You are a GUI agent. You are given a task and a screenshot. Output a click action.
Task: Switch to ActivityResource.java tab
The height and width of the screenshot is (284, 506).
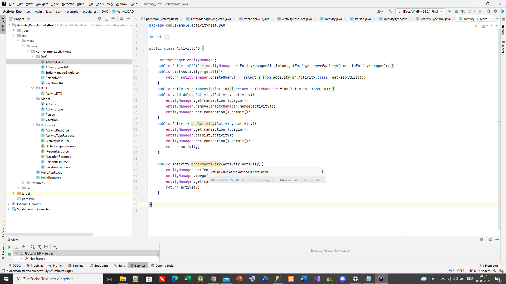[296, 19]
